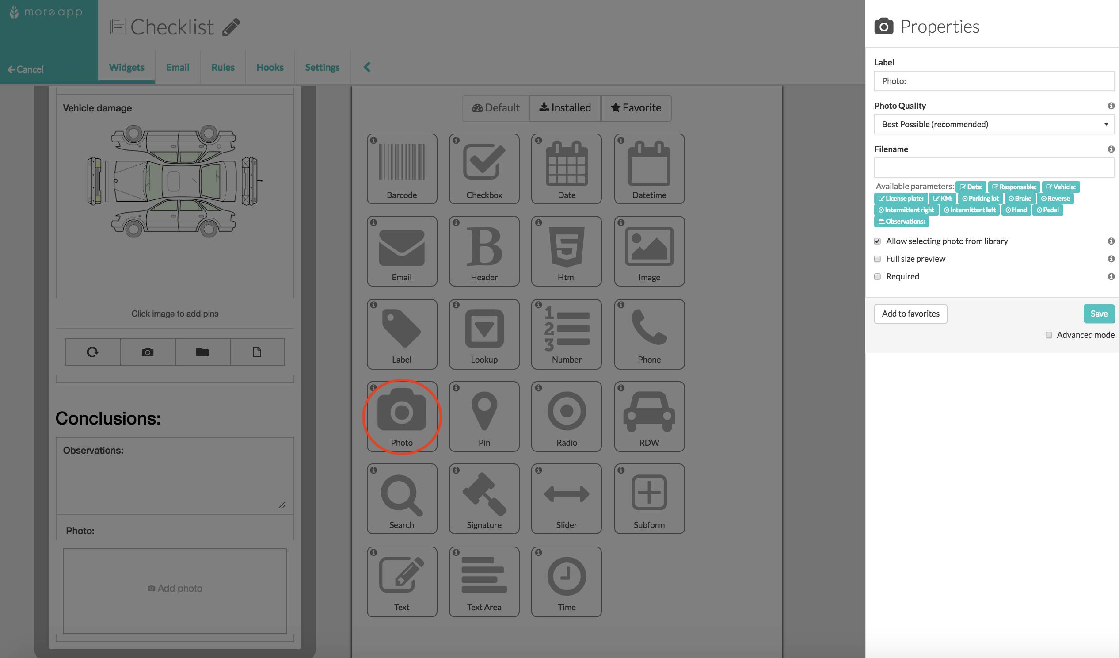Select the Pin widget icon
The height and width of the screenshot is (658, 1119).
pyautogui.click(x=483, y=416)
